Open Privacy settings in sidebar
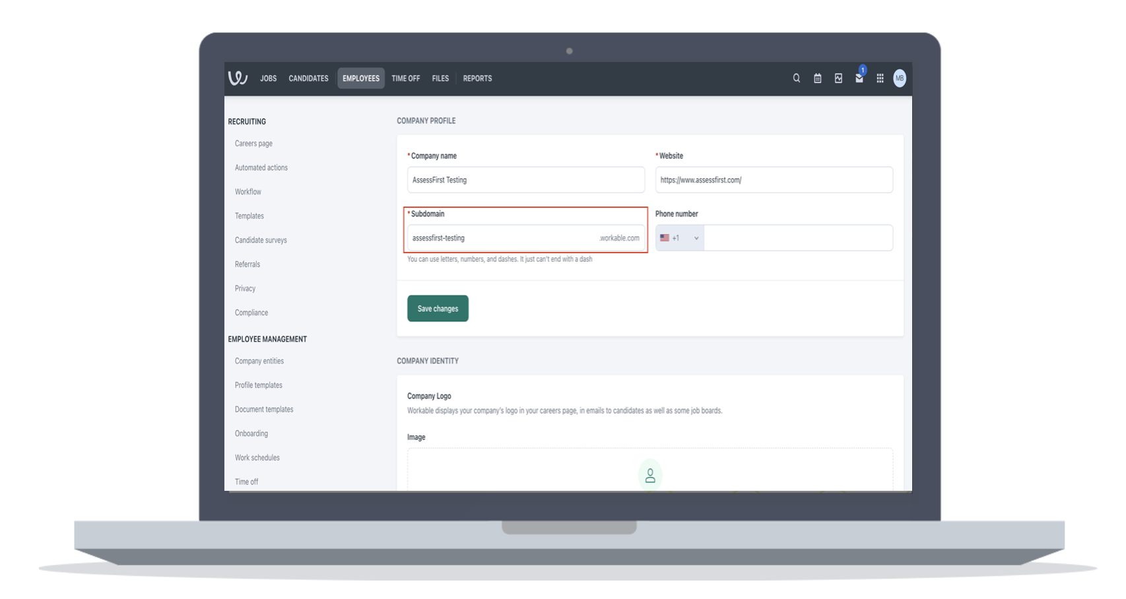Viewport: 1126px width, 599px height. tap(244, 288)
